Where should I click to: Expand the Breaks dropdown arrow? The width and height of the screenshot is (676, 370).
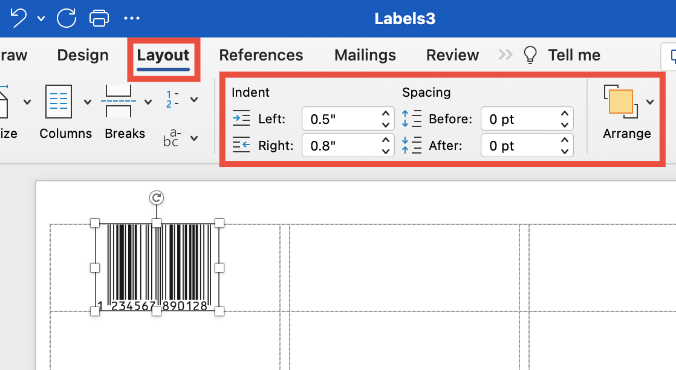(x=148, y=102)
